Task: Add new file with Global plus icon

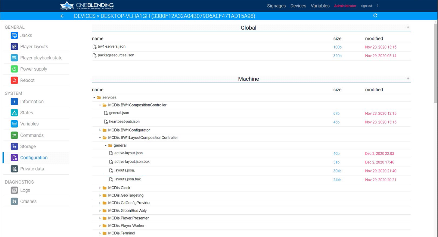Action: (408, 27)
